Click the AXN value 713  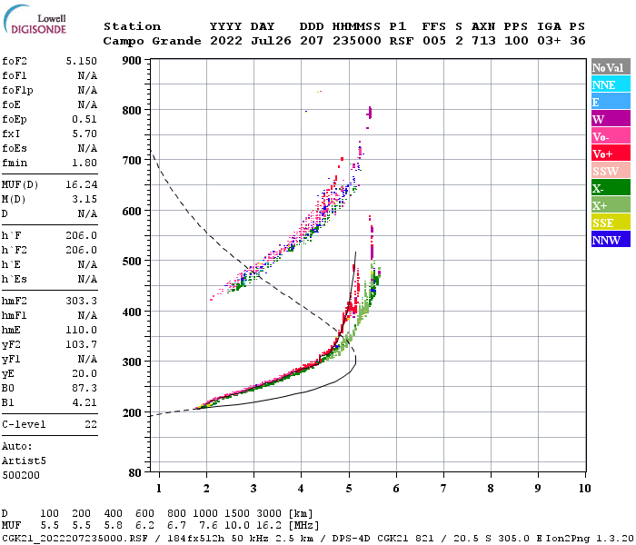click(x=483, y=41)
